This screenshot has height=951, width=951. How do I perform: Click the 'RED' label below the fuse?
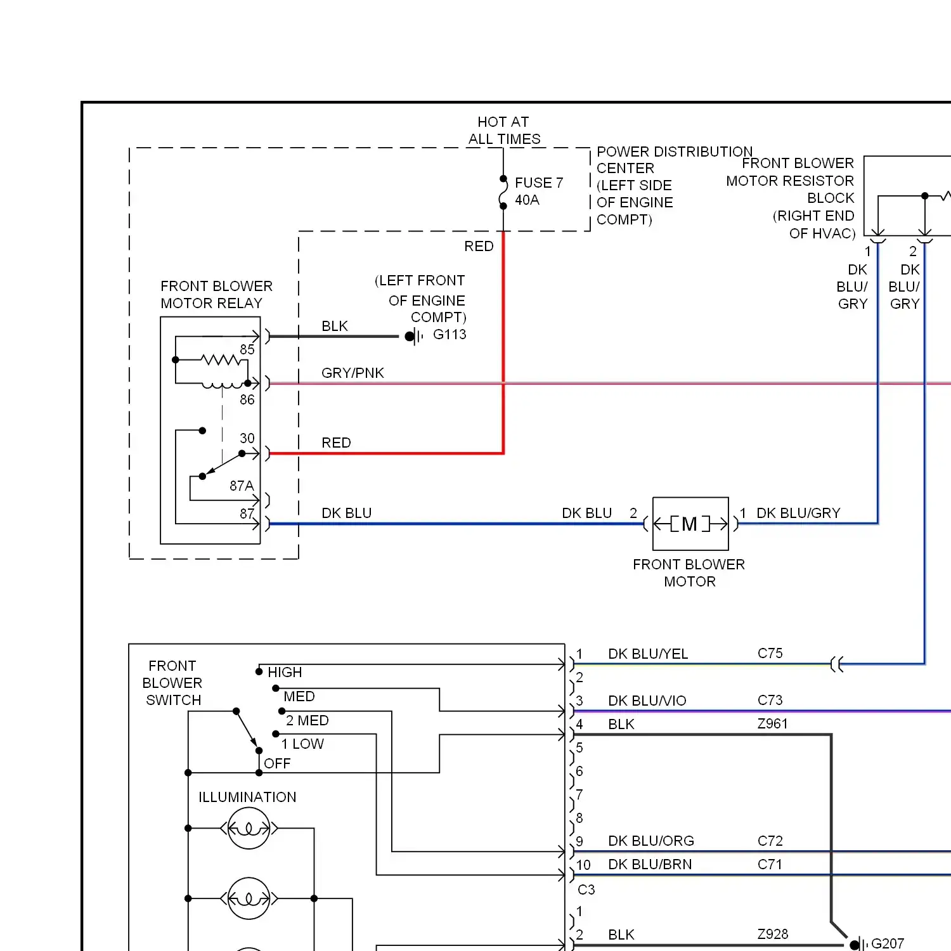coord(479,246)
